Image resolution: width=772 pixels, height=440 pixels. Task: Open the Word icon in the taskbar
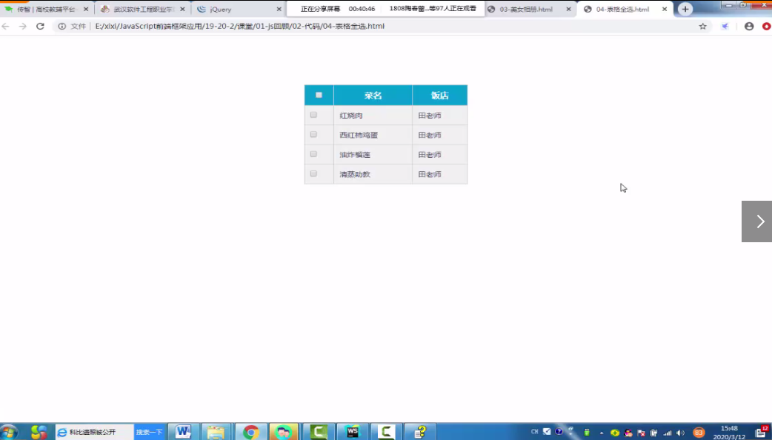click(183, 432)
